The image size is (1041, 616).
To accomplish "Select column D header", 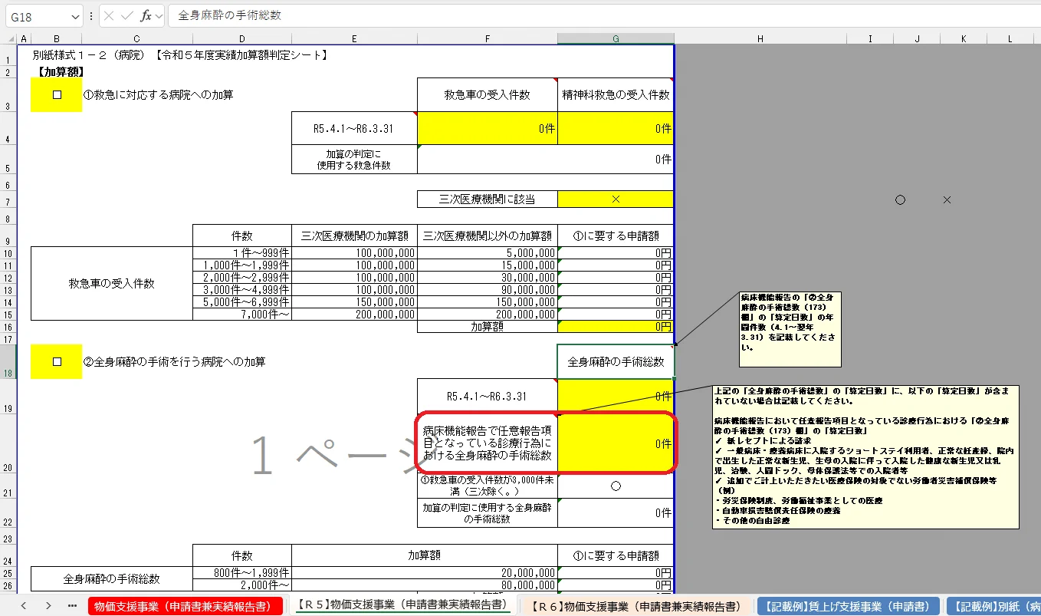I will pos(241,39).
